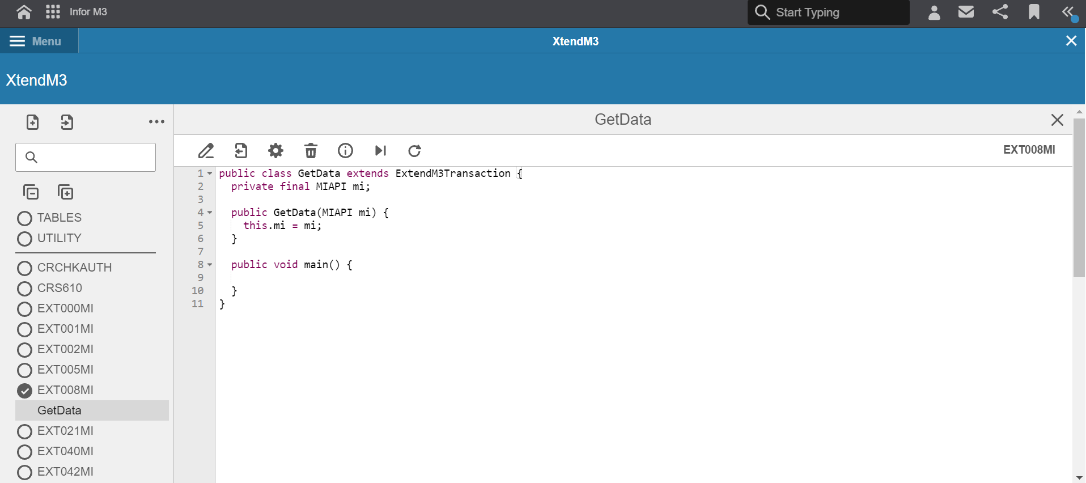1086x483 pixels.
Task: Open the sidebar more options ellipsis
Action: 156,122
